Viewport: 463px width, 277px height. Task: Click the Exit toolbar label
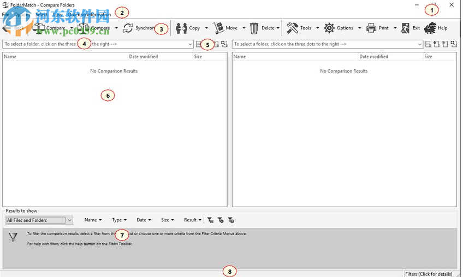point(417,28)
